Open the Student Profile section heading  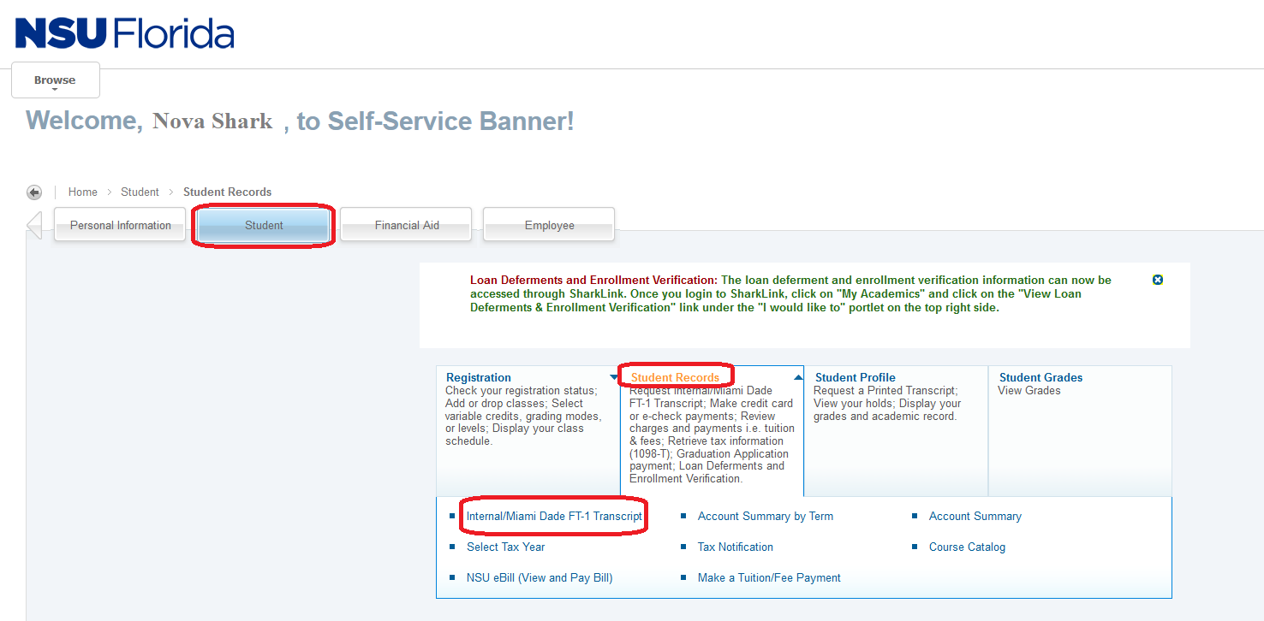(856, 377)
